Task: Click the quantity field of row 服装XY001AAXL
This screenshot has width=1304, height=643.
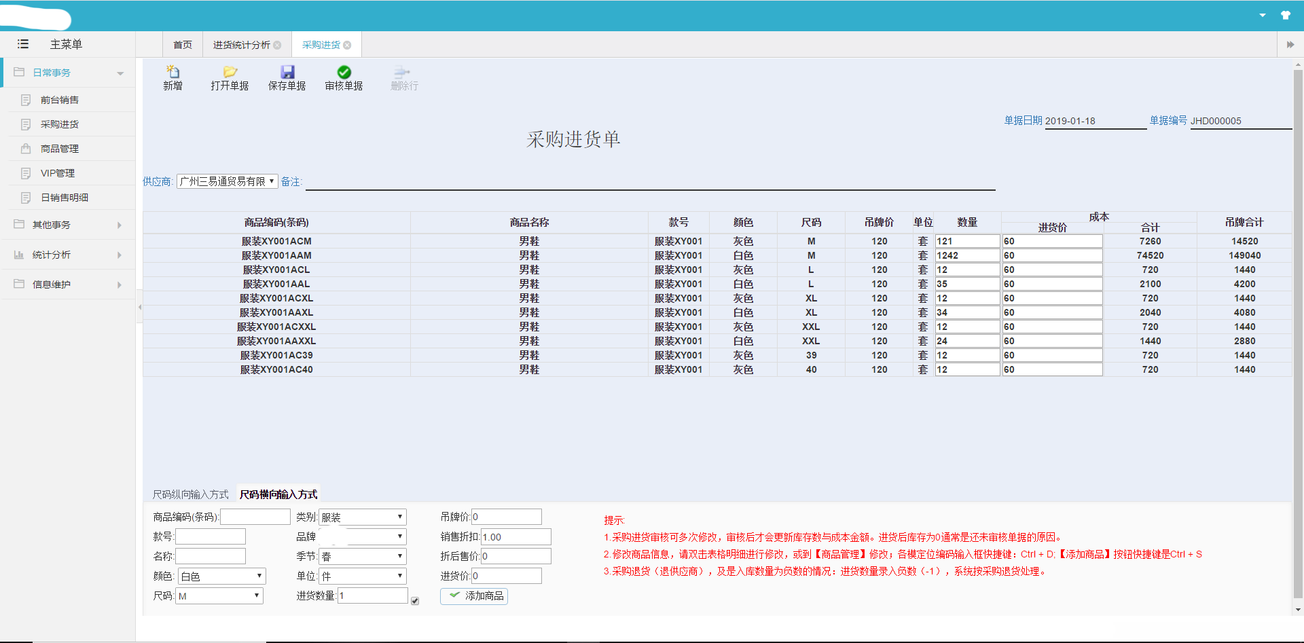Action: tap(967, 312)
